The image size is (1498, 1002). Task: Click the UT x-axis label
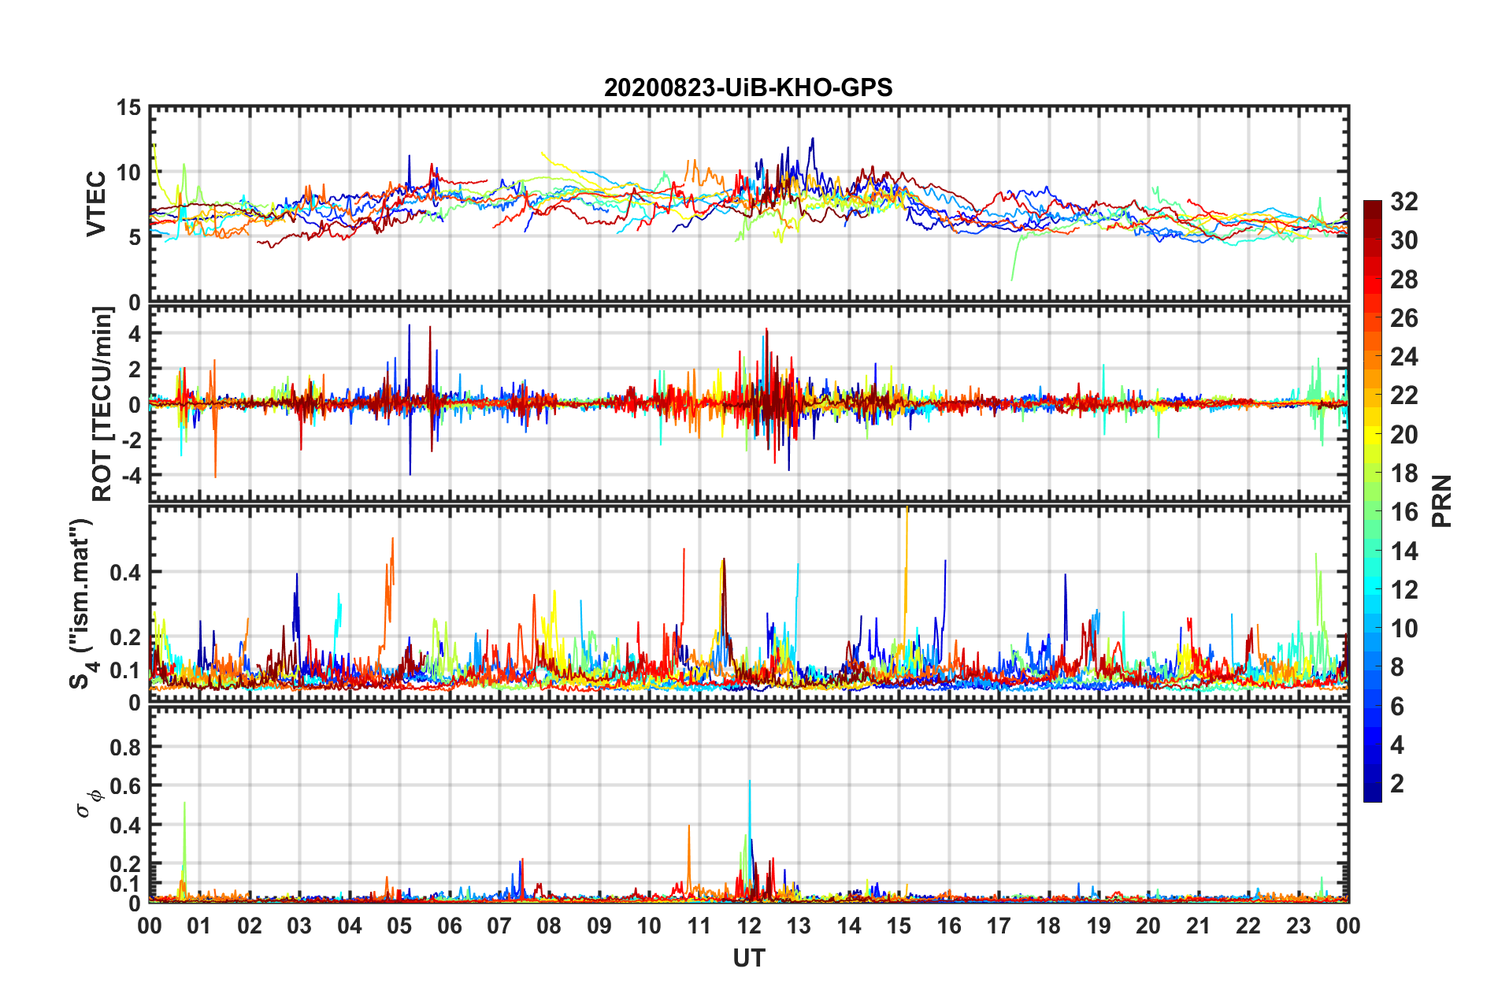pyautogui.click(x=749, y=958)
